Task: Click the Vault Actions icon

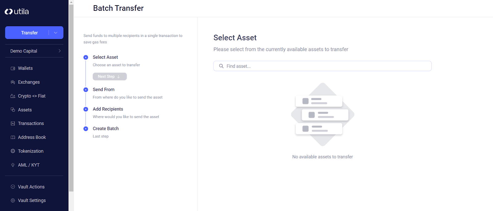Action: click(x=12, y=187)
